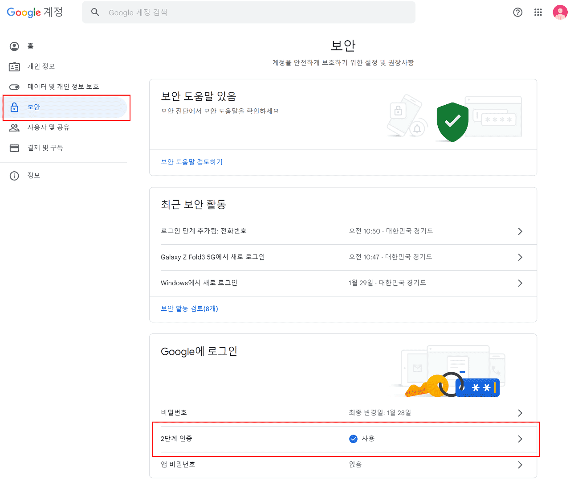Click the 최근 보안 활동 heading
Viewport: 570px width, 481px height.
pos(194,204)
